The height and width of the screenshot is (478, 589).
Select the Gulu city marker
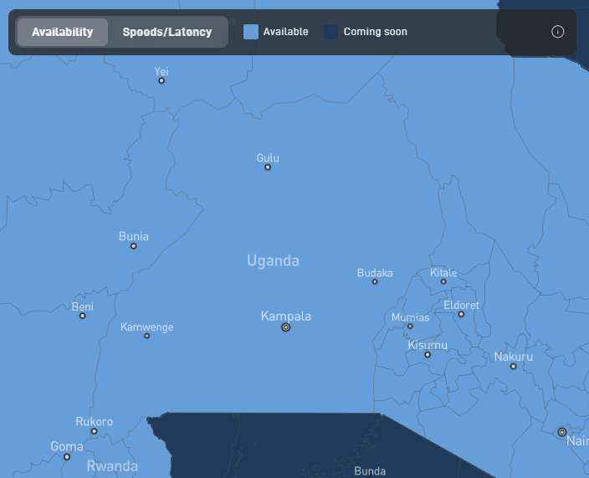pyautogui.click(x=268, y=167)
